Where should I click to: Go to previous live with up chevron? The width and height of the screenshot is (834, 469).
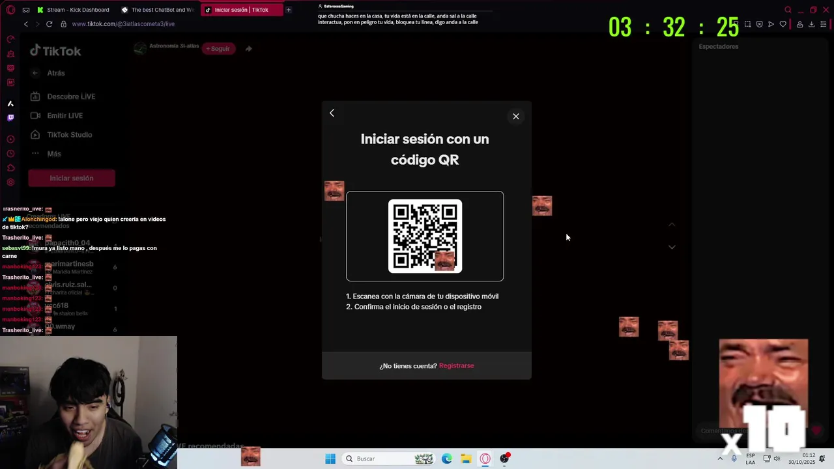672,225
